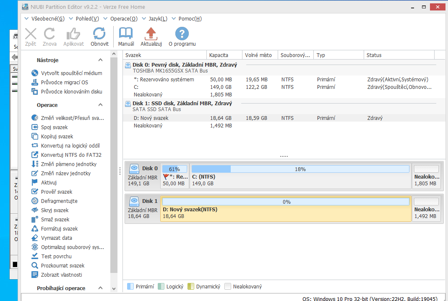Open the O programu help icon

[182, 34]
